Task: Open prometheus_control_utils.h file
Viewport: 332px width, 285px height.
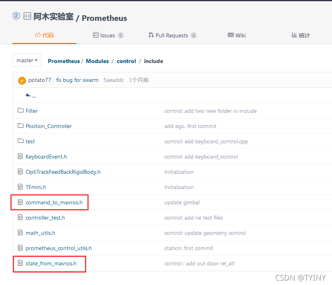Action: point(59,248)
